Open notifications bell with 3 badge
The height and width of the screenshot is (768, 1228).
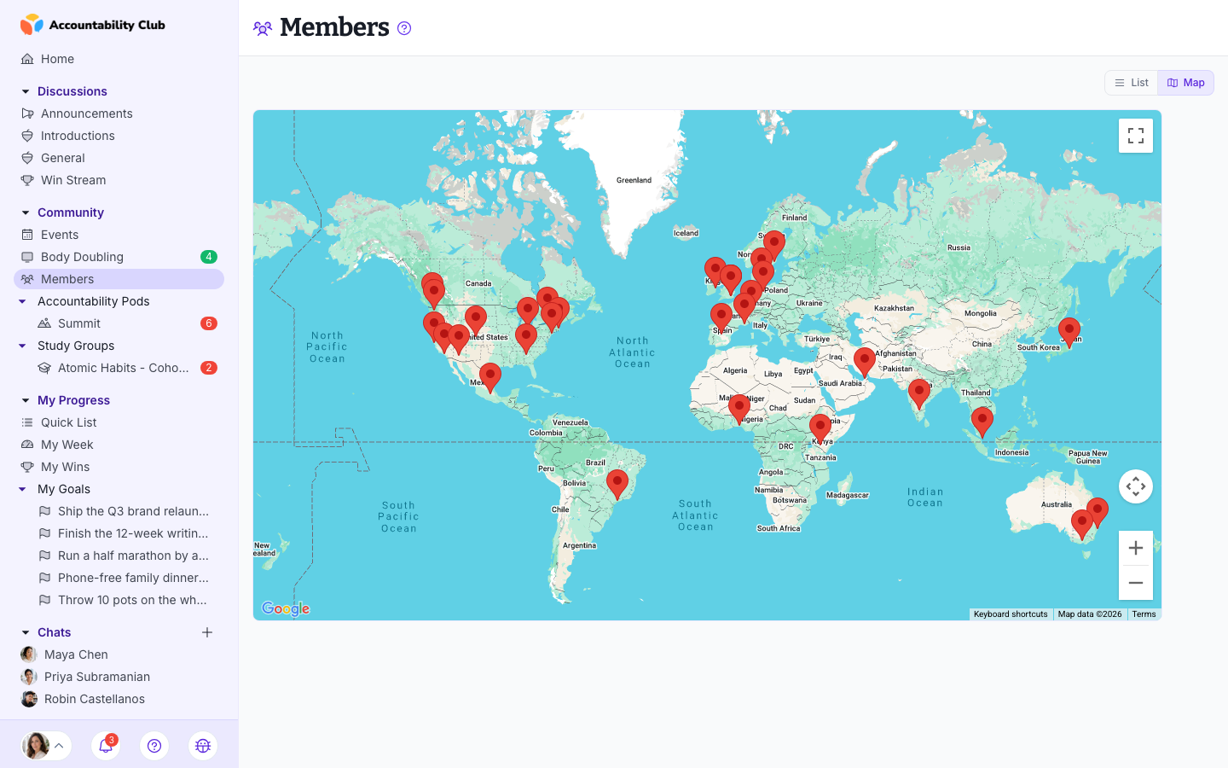point(106,746)
